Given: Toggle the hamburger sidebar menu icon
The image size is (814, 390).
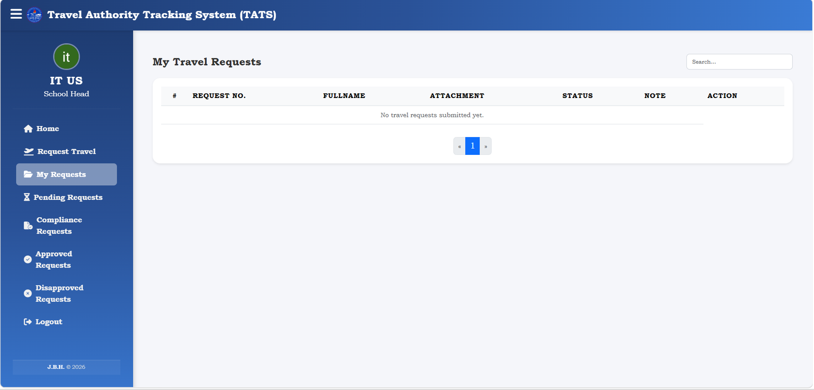Looking at the screenshot, I should pyautogui.click(x=16, y=14).
